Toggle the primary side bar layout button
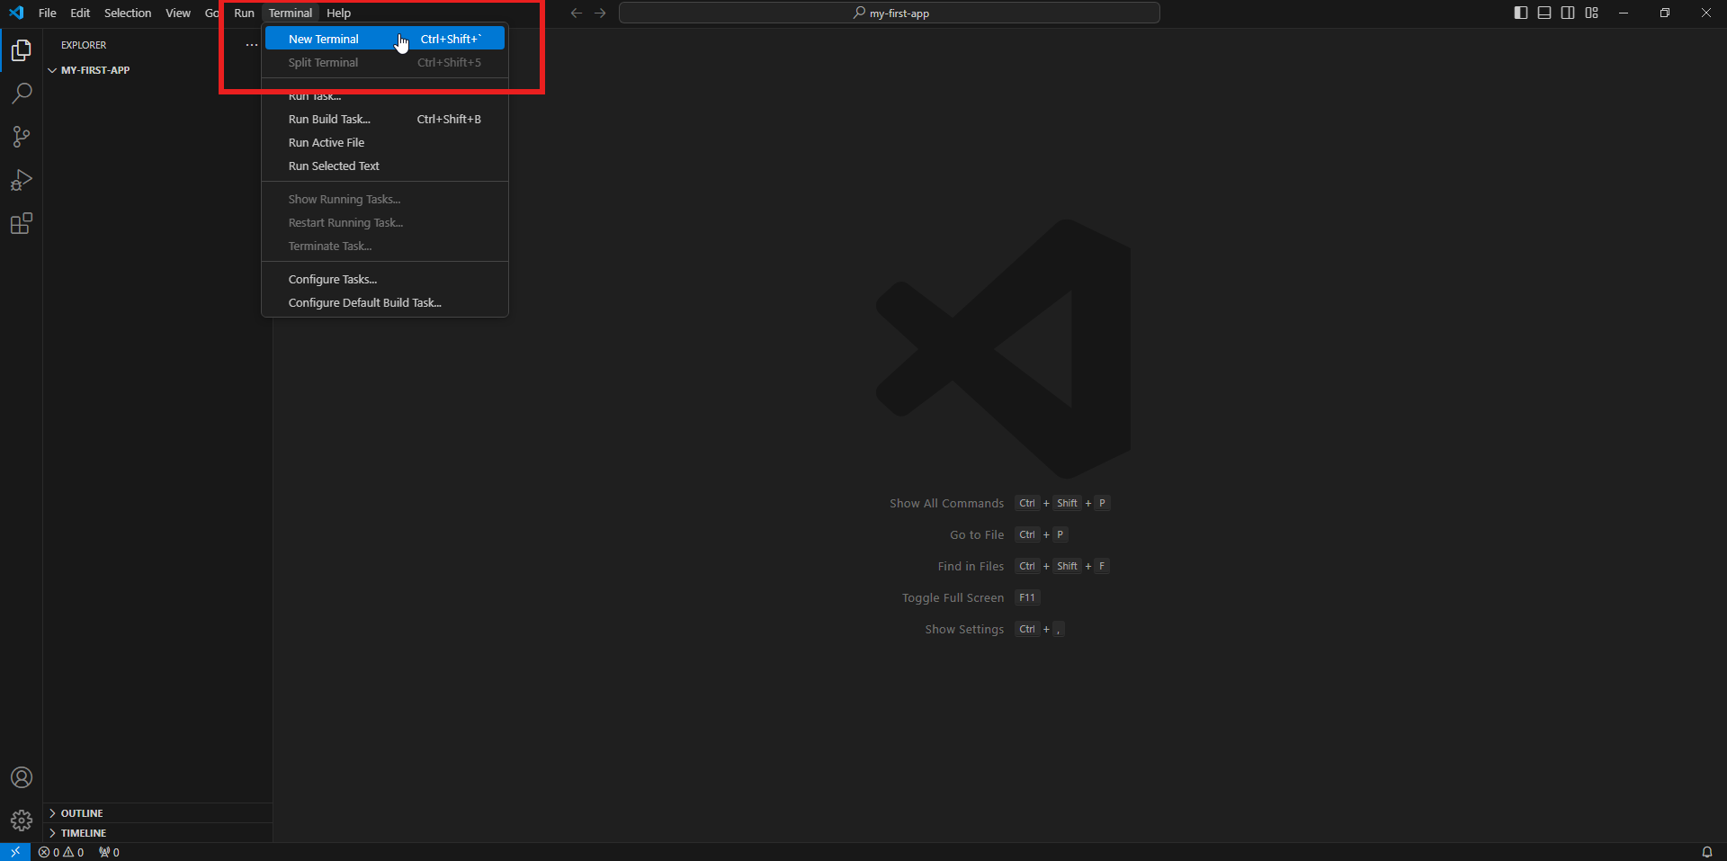Image resolution: width=1727 pixels, height=861 pixels. pyautogui.click(x=1521, y=13)
